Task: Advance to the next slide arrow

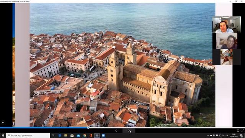Action: coord(129,131)
